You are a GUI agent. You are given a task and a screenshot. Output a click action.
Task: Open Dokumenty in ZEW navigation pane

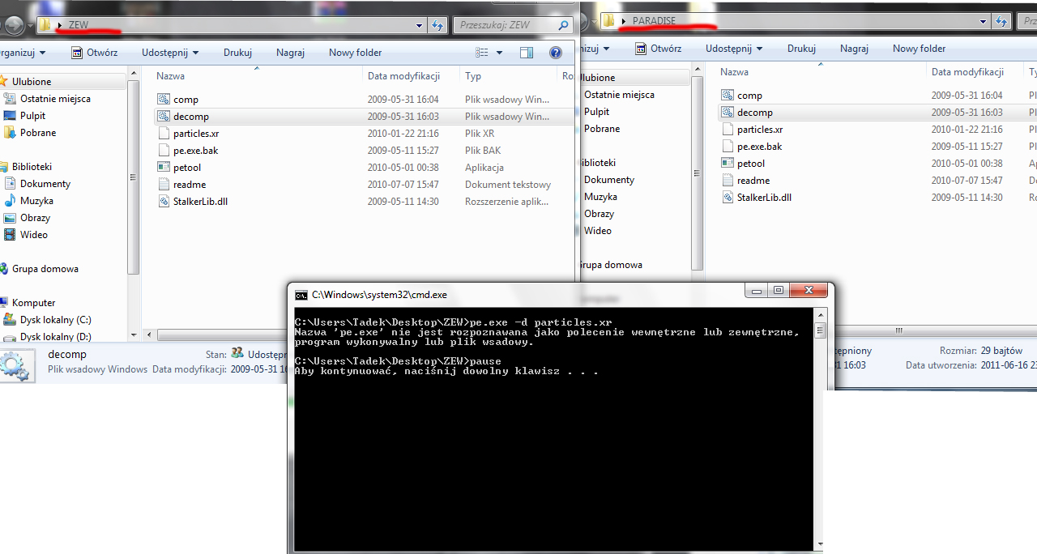tap(37, 184)
